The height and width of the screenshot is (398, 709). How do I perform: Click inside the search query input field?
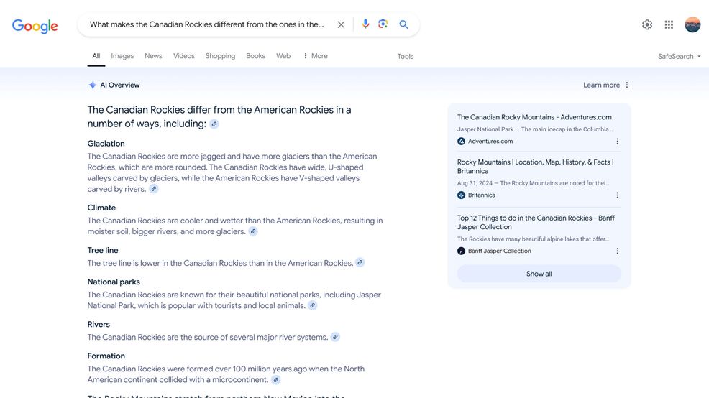[x=206, y=24]
